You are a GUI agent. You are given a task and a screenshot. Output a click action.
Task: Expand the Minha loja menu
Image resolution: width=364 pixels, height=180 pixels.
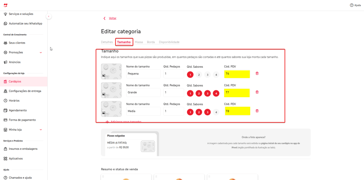pos(41,130)
